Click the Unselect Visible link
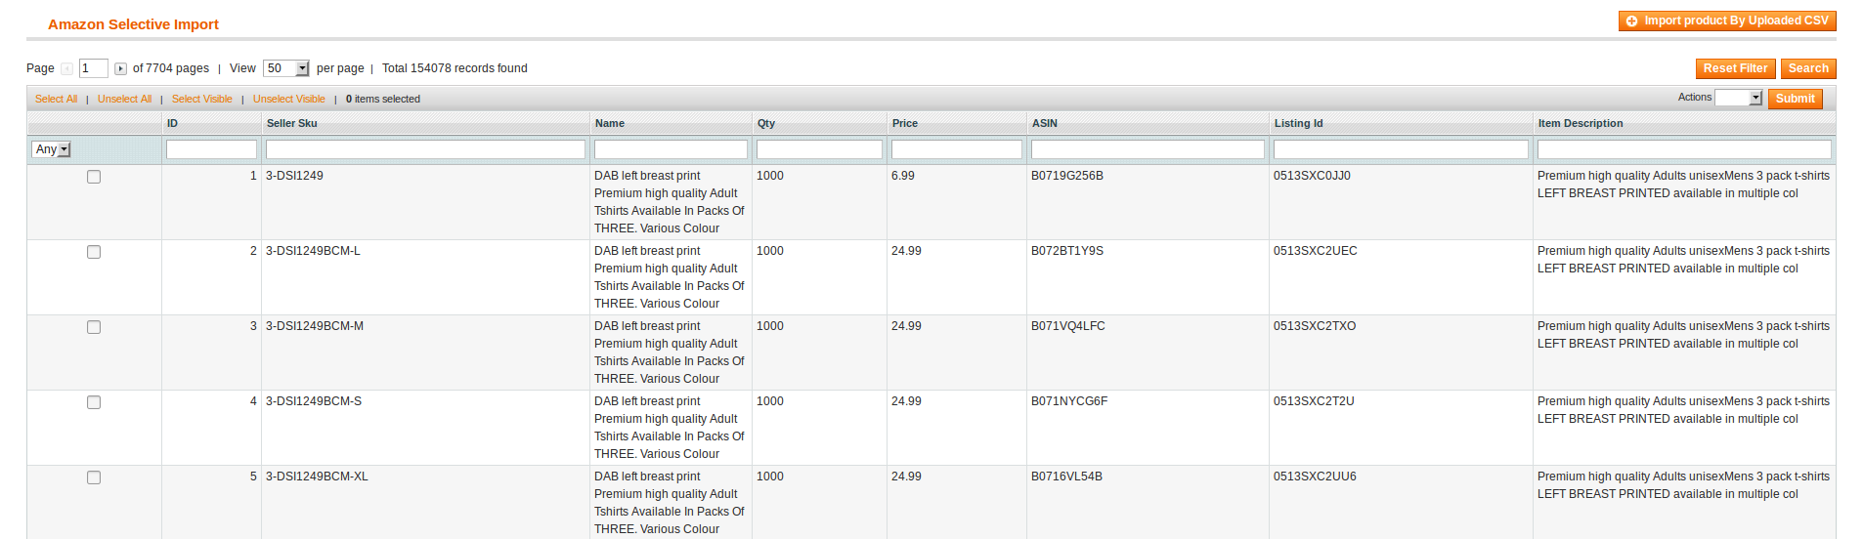This screenshot has width=1863, height=539. 289,99
